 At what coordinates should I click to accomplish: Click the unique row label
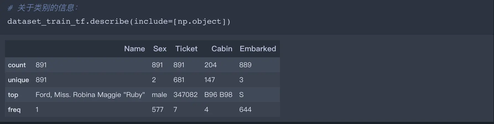[18, 80]
